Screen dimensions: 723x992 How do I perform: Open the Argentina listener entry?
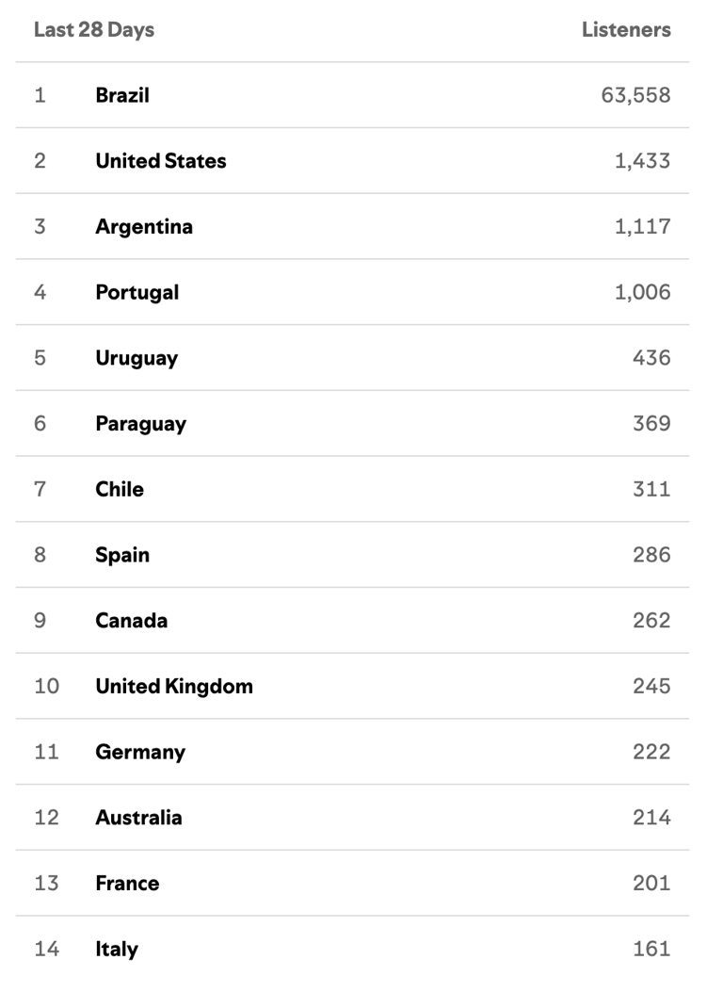(144, 227)
